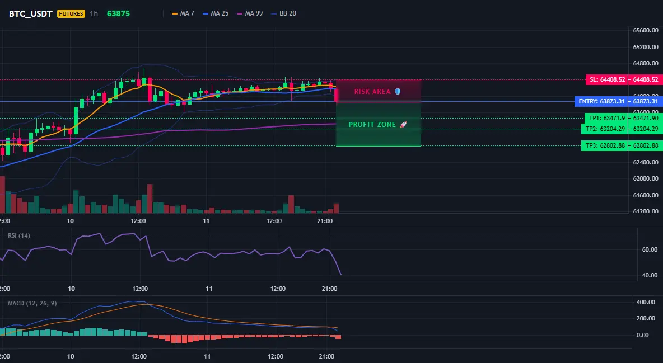
Task: Click date label 10 in the RSI panel
Action: tap(72, 289)
